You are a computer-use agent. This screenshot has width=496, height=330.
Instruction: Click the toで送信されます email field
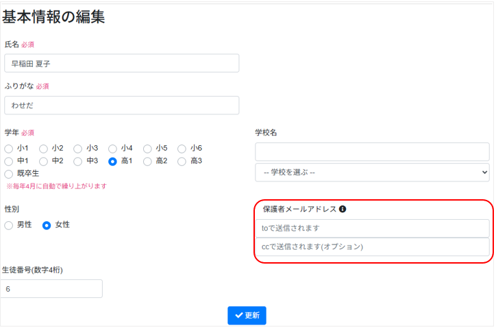coord(372,228)
